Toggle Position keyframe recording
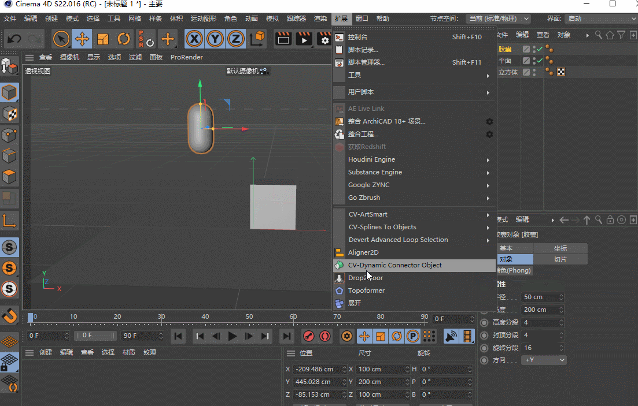This screenshot has height=406, width=638. (x=364, y=336)
